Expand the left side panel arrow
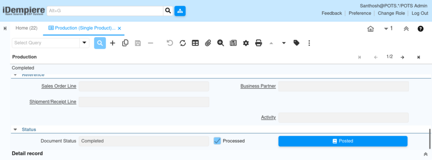The height and width of the screenshot is (160, 432). [5, 28]
